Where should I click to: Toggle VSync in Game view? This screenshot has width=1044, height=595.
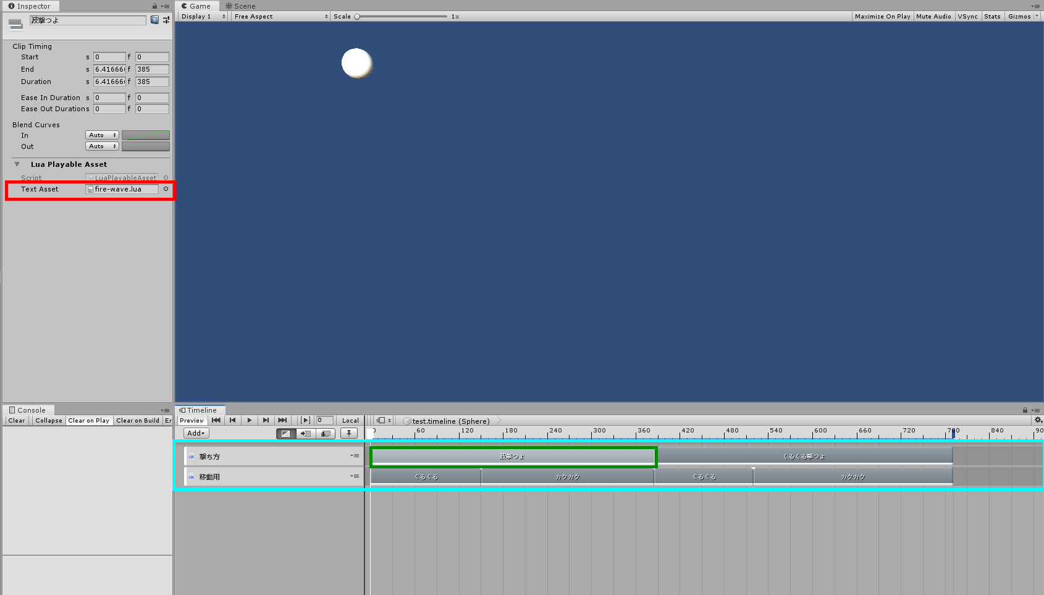[x=967, y=17]
